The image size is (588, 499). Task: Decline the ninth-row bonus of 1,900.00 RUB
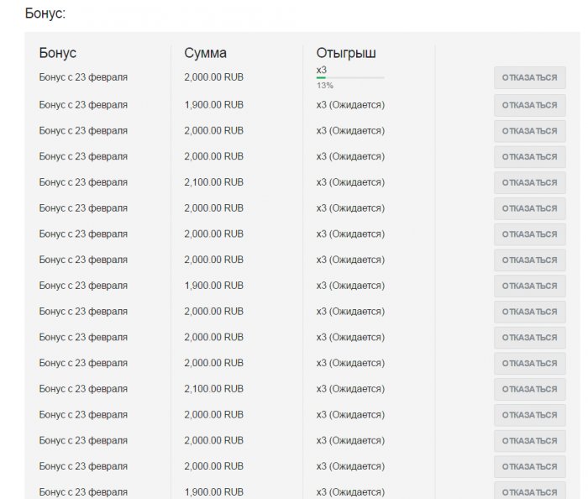[529, 286]
